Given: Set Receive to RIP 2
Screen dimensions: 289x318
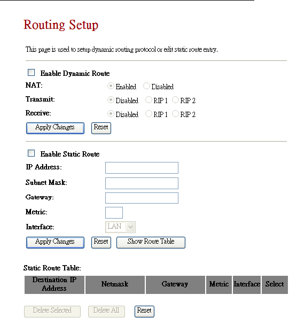Looking at the screenshot, I should pos(175,114).
